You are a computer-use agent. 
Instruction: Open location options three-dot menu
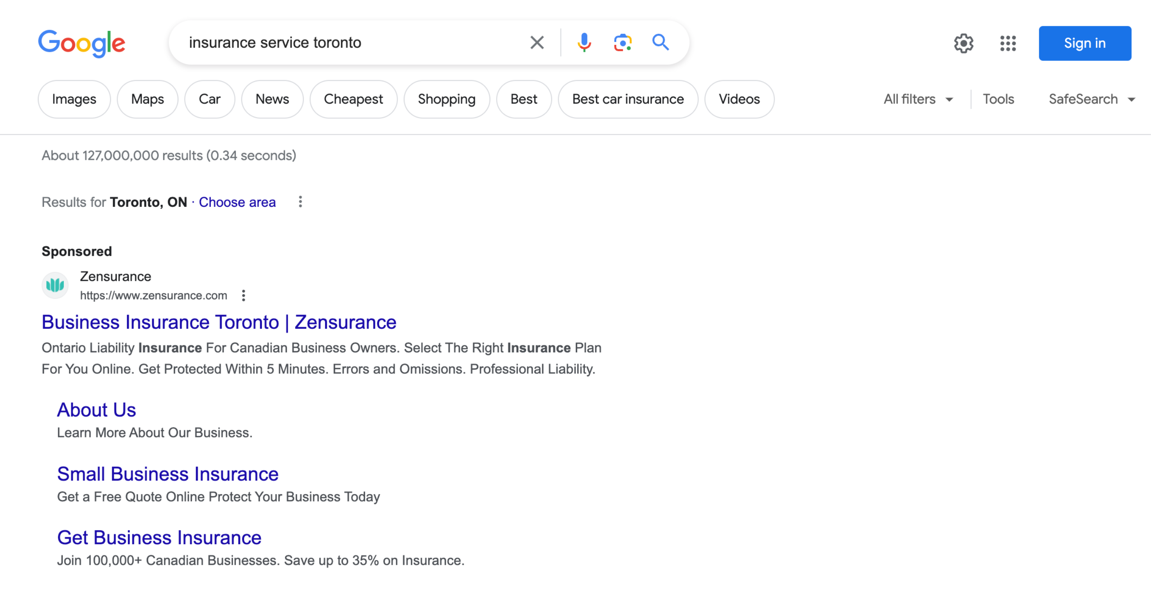(300, 202)
